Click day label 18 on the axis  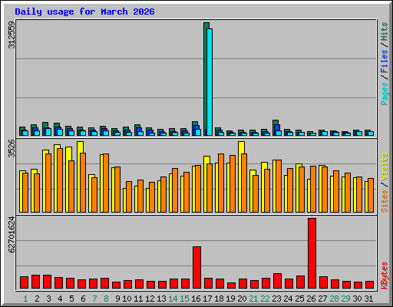[219, 299]
